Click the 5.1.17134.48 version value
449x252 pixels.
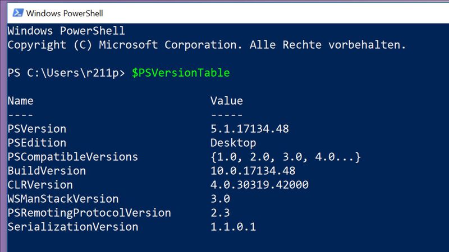pos(249,129)
